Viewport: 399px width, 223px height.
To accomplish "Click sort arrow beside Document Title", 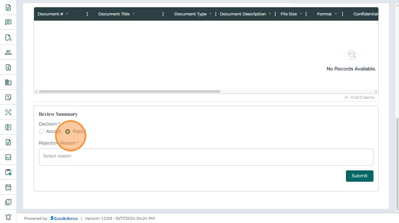I will (x=134, y=14).
